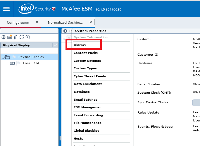
Task: Click the System Properties title
Action: pos(91,31)
